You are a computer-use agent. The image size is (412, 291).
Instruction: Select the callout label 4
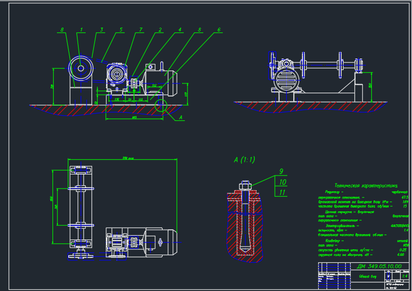(180, 29)
